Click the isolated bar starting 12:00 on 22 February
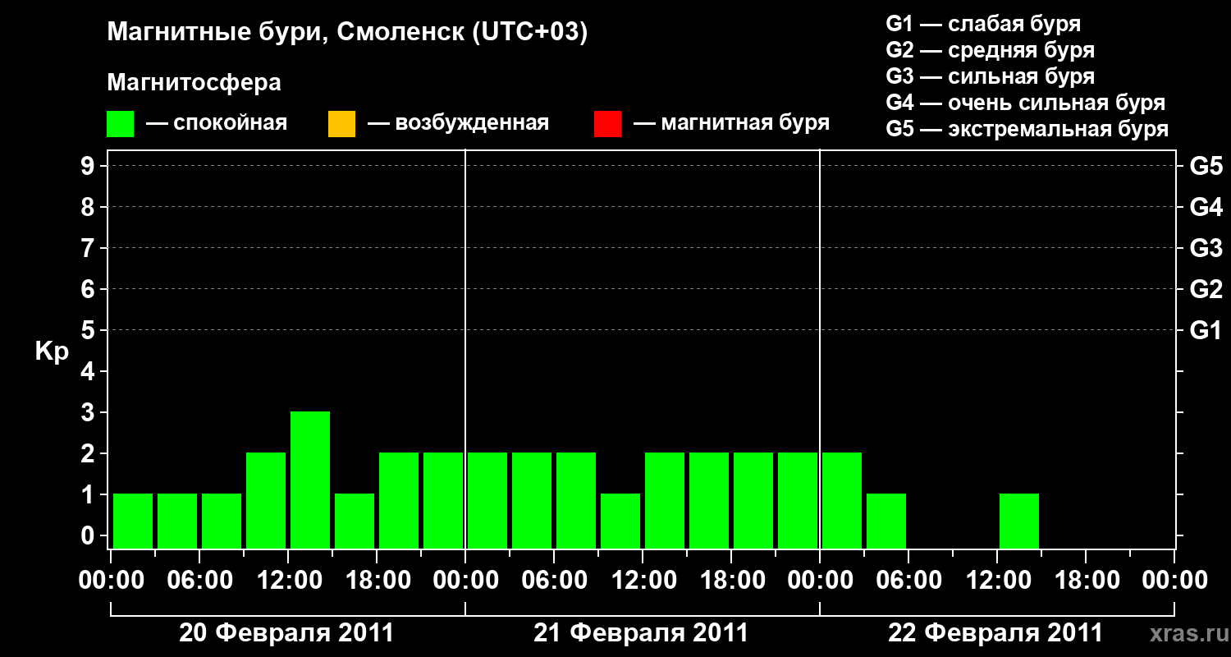The width and height of the screenshot is (1231, 657). click(x=1019, y=521)
